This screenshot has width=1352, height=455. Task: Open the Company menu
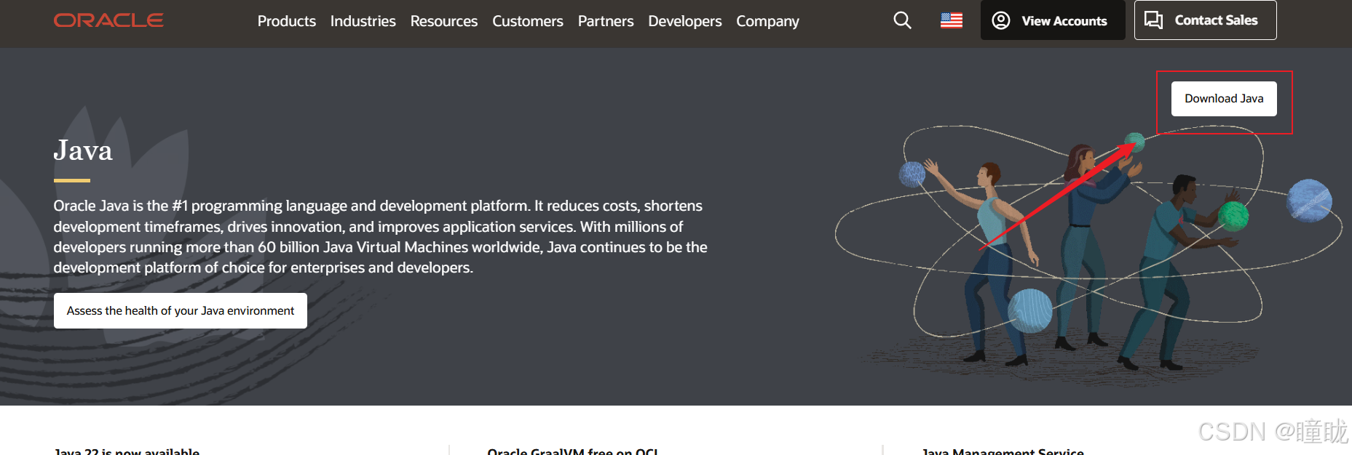click(767, 21)
